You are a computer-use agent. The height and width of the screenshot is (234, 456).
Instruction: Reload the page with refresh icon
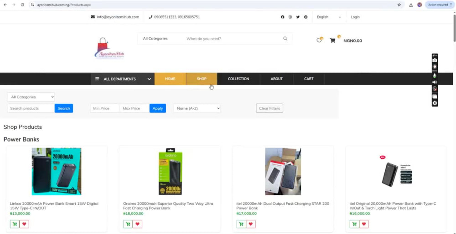coord(22,5)
